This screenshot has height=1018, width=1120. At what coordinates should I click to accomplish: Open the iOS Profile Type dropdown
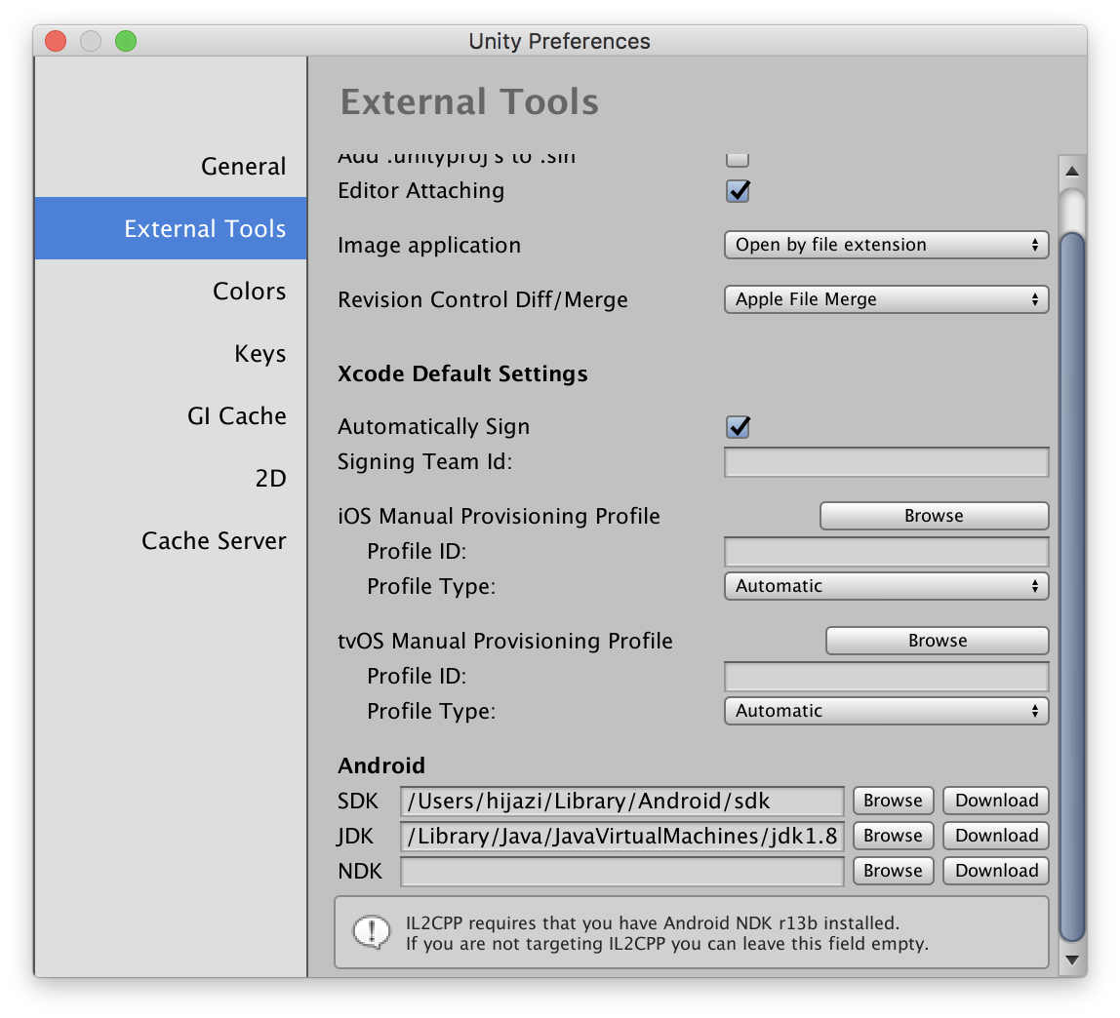tap(886, 586)
